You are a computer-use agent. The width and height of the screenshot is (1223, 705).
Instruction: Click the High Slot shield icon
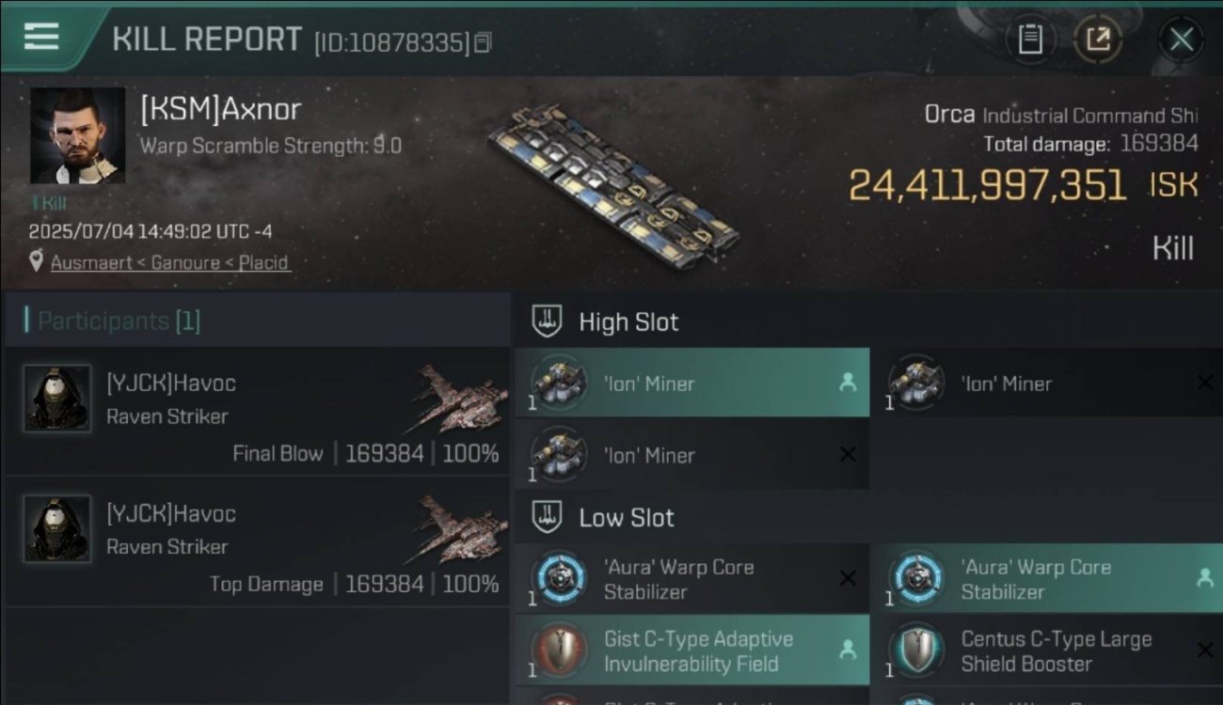tap(547, 321)
